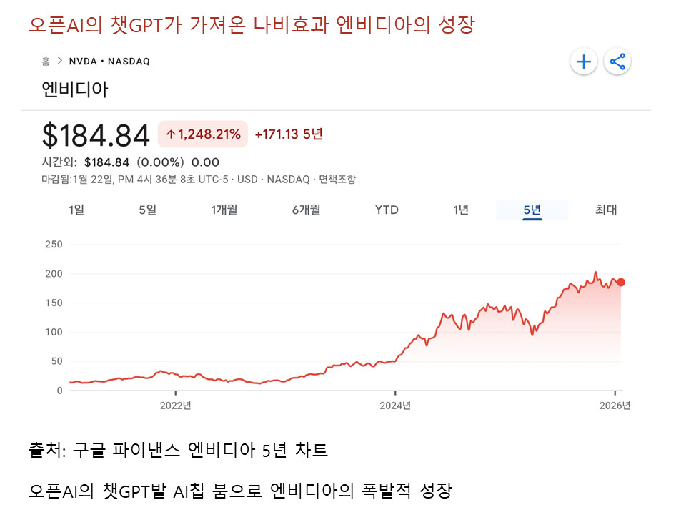
Task: Click the share icon
Action: 617,62
